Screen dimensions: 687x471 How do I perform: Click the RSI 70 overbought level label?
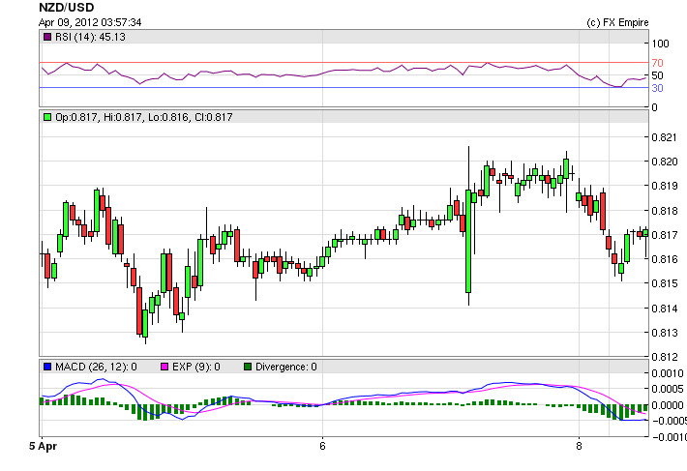point(657,63)
